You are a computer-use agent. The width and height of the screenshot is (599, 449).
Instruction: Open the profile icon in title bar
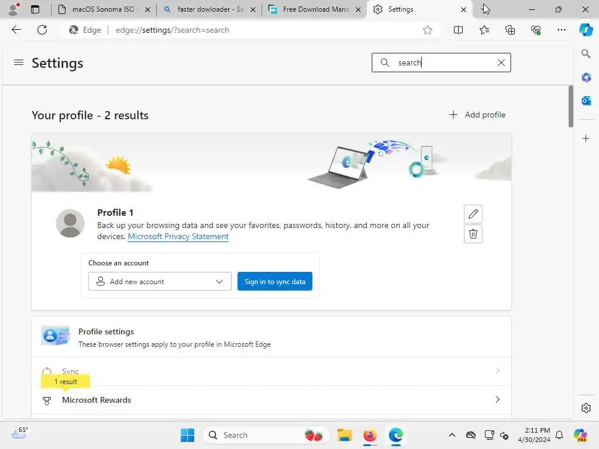click(13, 9)
